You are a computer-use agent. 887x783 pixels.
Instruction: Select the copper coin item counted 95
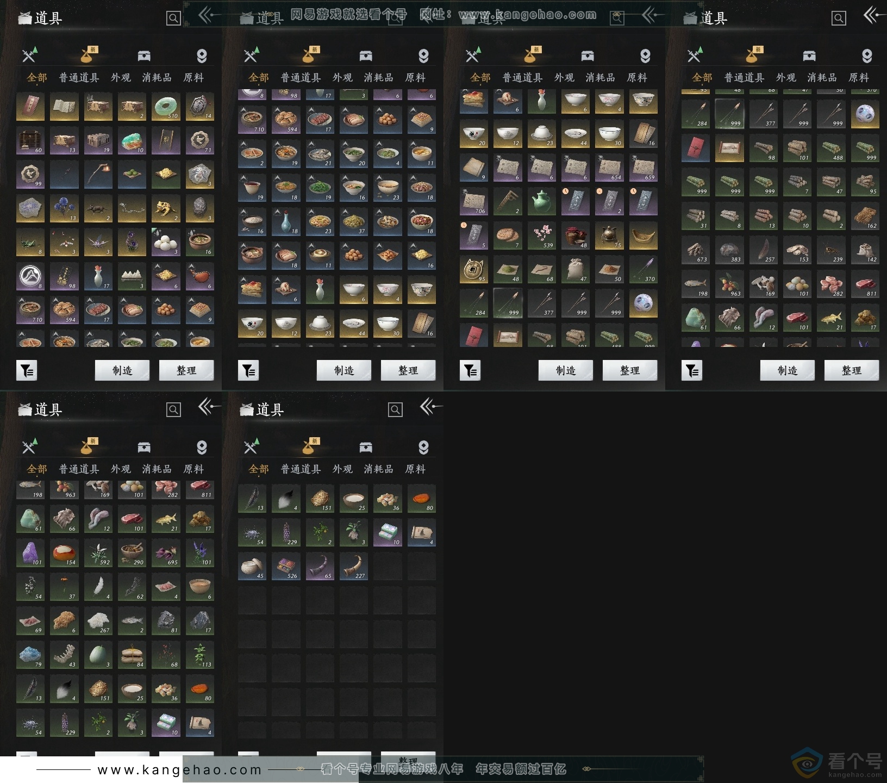click(474, 270)
